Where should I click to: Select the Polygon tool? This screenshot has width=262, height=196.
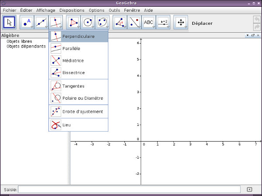73,22
